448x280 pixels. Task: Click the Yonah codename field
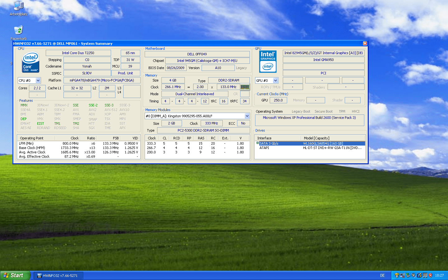87,66
